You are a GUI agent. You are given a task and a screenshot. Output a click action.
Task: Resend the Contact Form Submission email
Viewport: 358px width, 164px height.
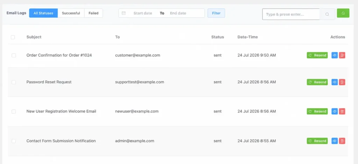coord(317,141)
